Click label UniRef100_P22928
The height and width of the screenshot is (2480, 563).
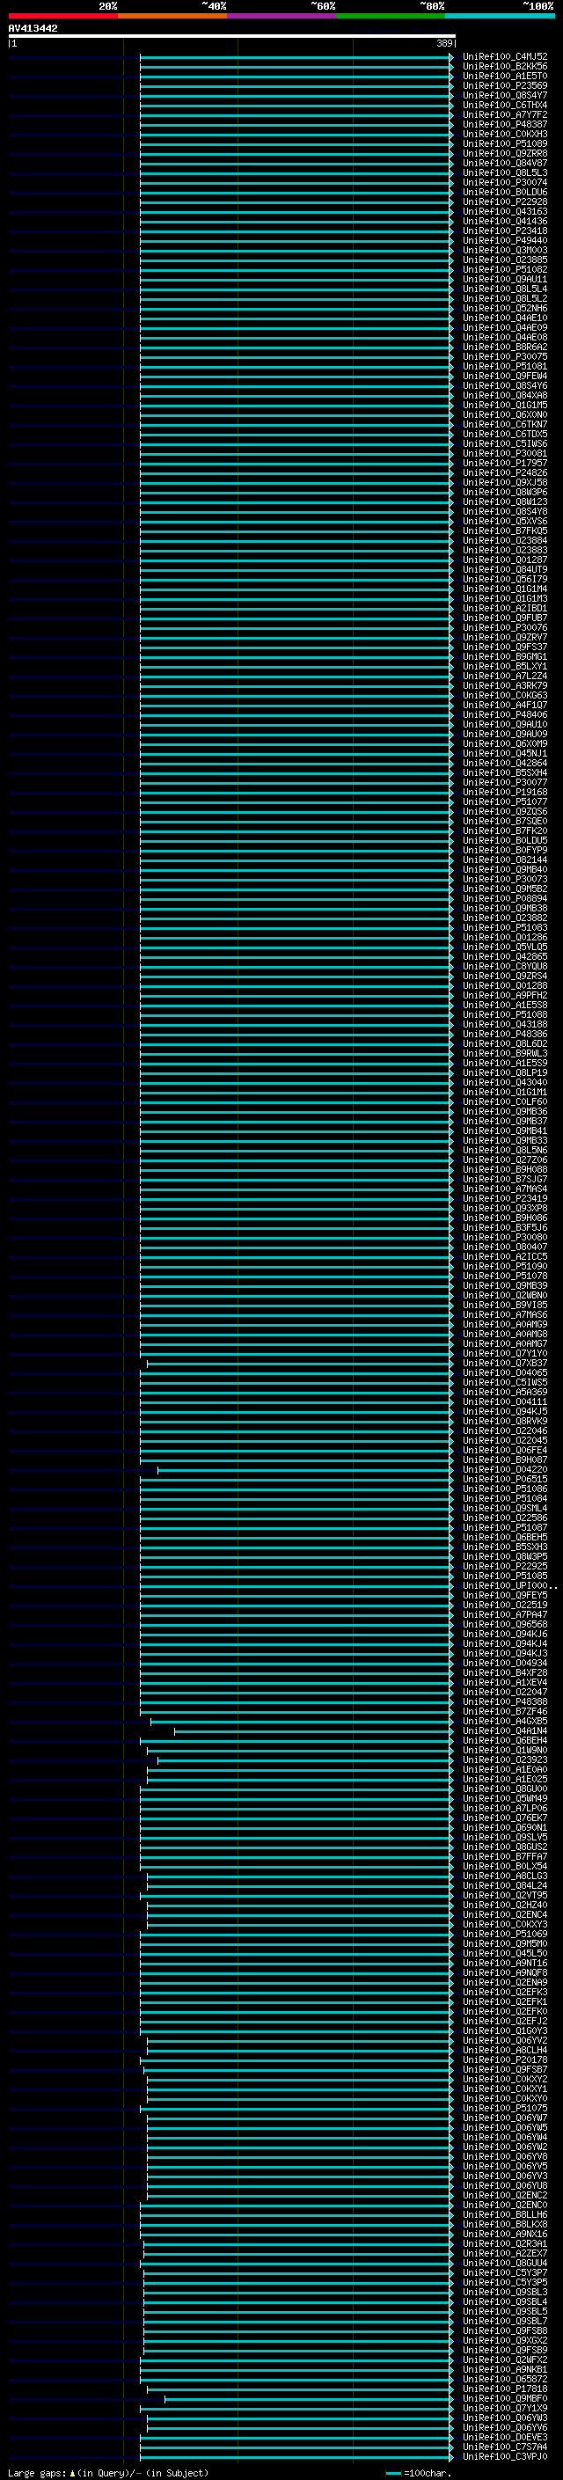pos(504,202)
